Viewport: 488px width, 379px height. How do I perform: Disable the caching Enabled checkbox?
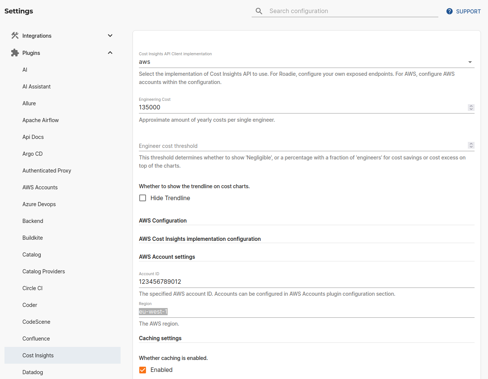pos(142,370)
